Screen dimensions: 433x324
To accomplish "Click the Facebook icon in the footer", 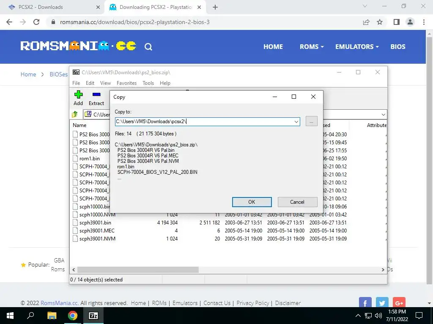I will [x=365, y=302].
